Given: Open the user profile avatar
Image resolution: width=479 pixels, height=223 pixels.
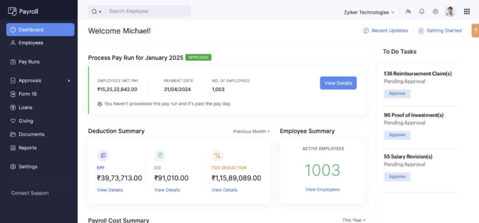Looking at the screenshot, I should [450, 12].
